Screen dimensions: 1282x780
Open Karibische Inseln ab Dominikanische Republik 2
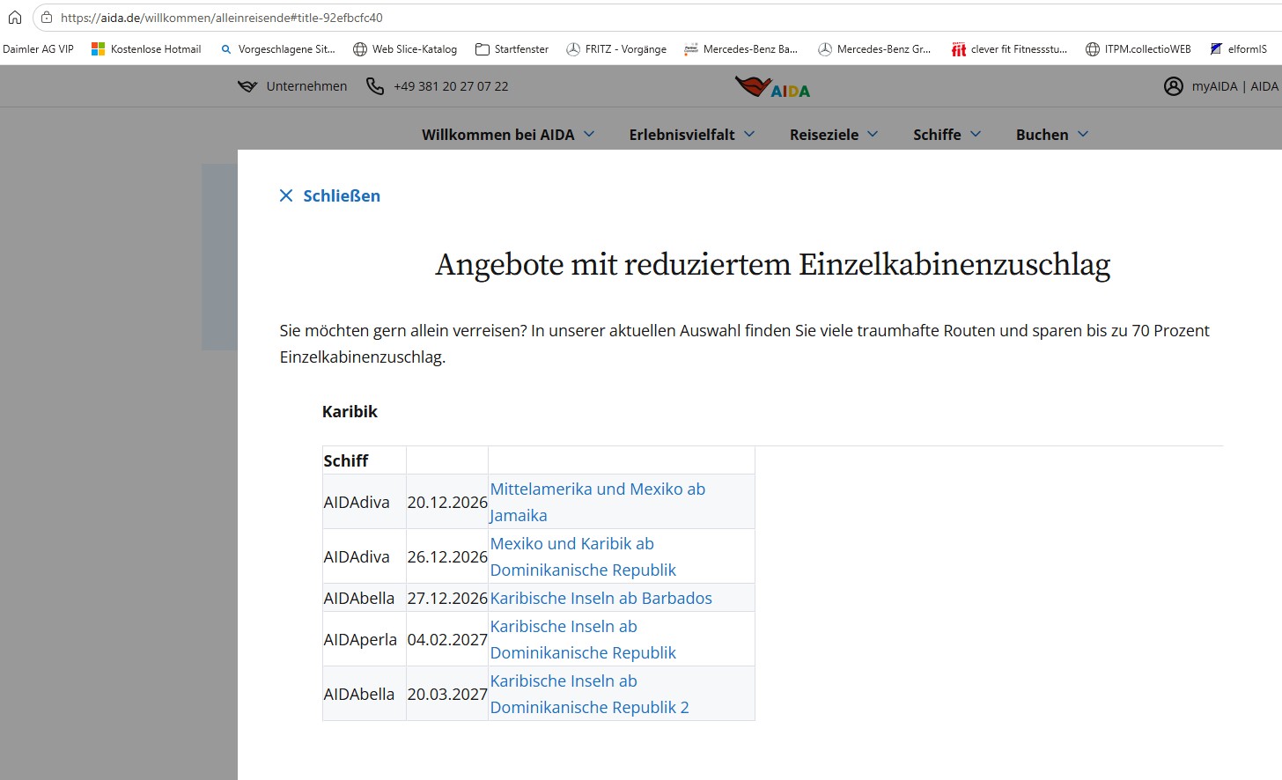pyautogui.click(x=590, y=694)
